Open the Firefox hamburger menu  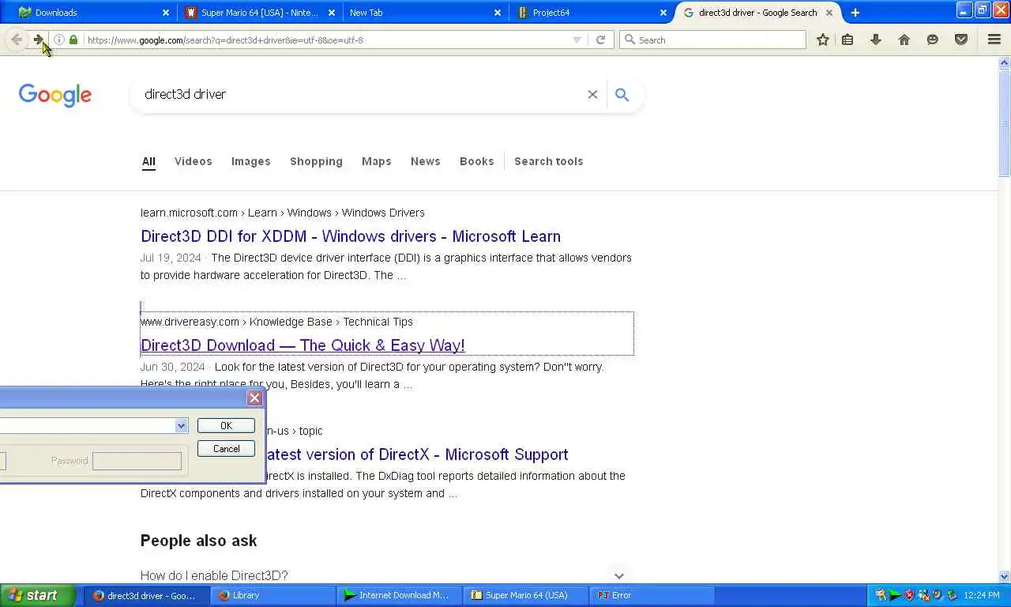[994, 40]
